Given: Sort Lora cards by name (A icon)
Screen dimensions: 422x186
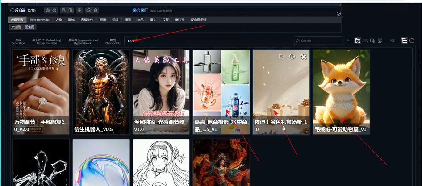Looking at the screenshot, I should (365, 41).
